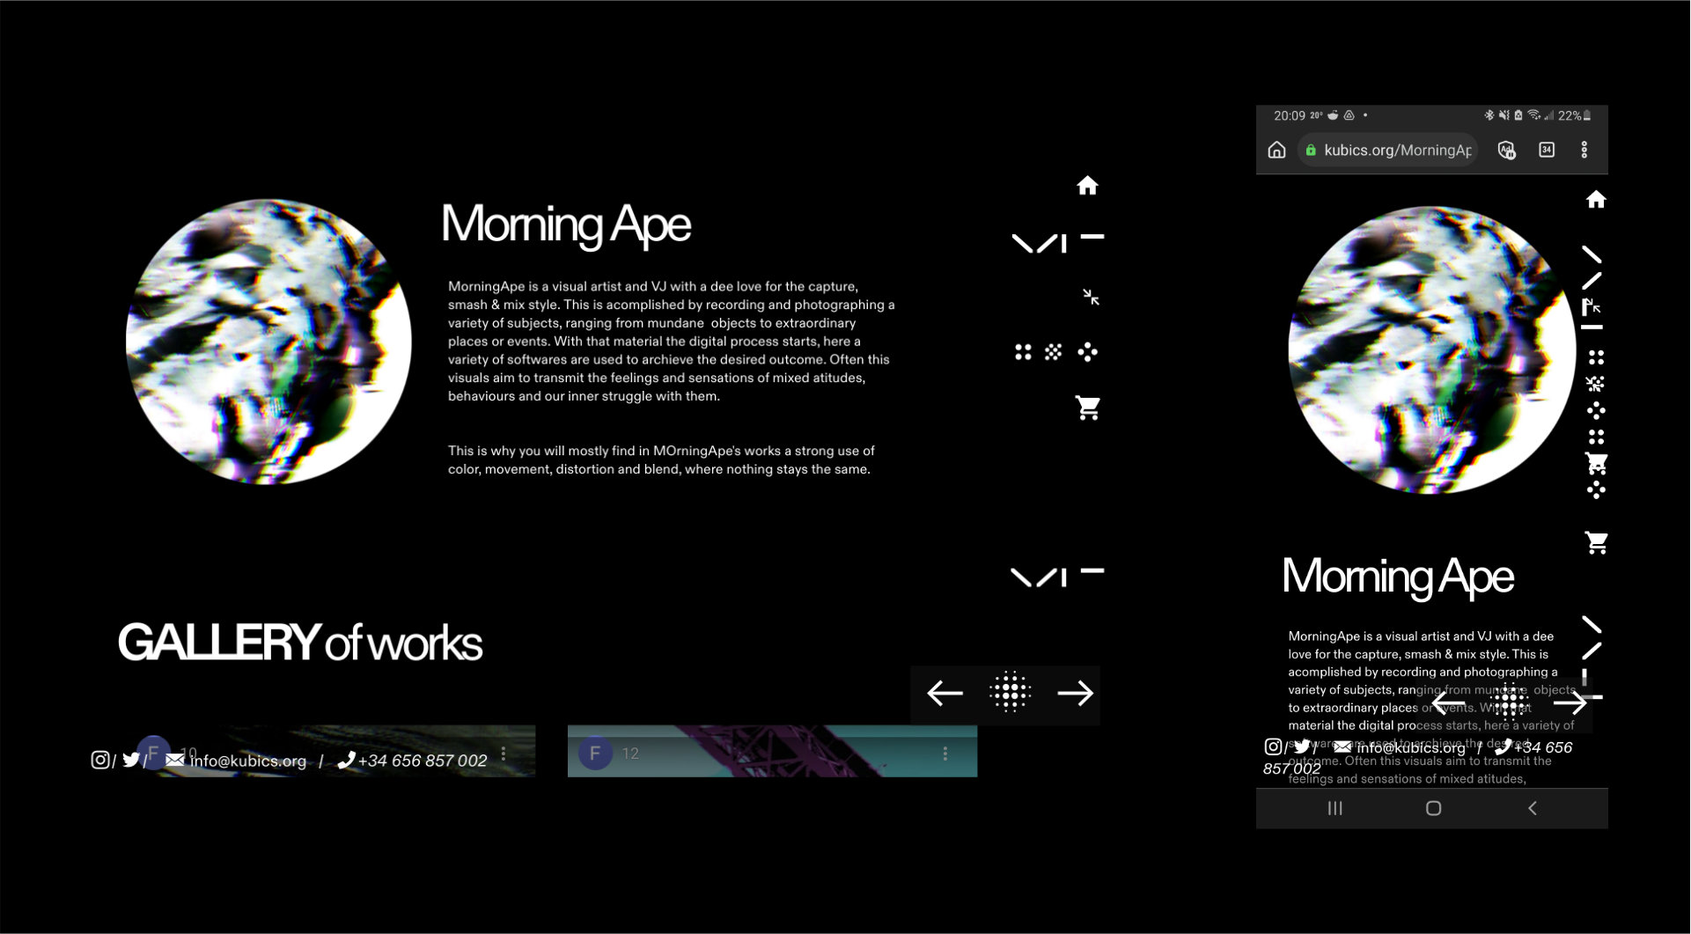Open the shopping cart in desktop view
This screenshot has height=934, width=1691.
(1088, 408)
